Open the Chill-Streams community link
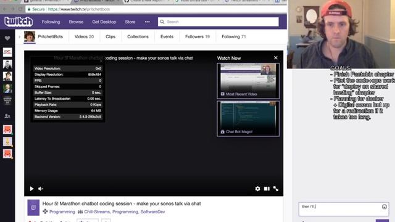395x222 pixels. pyautogui.click(x=97, y=212)
